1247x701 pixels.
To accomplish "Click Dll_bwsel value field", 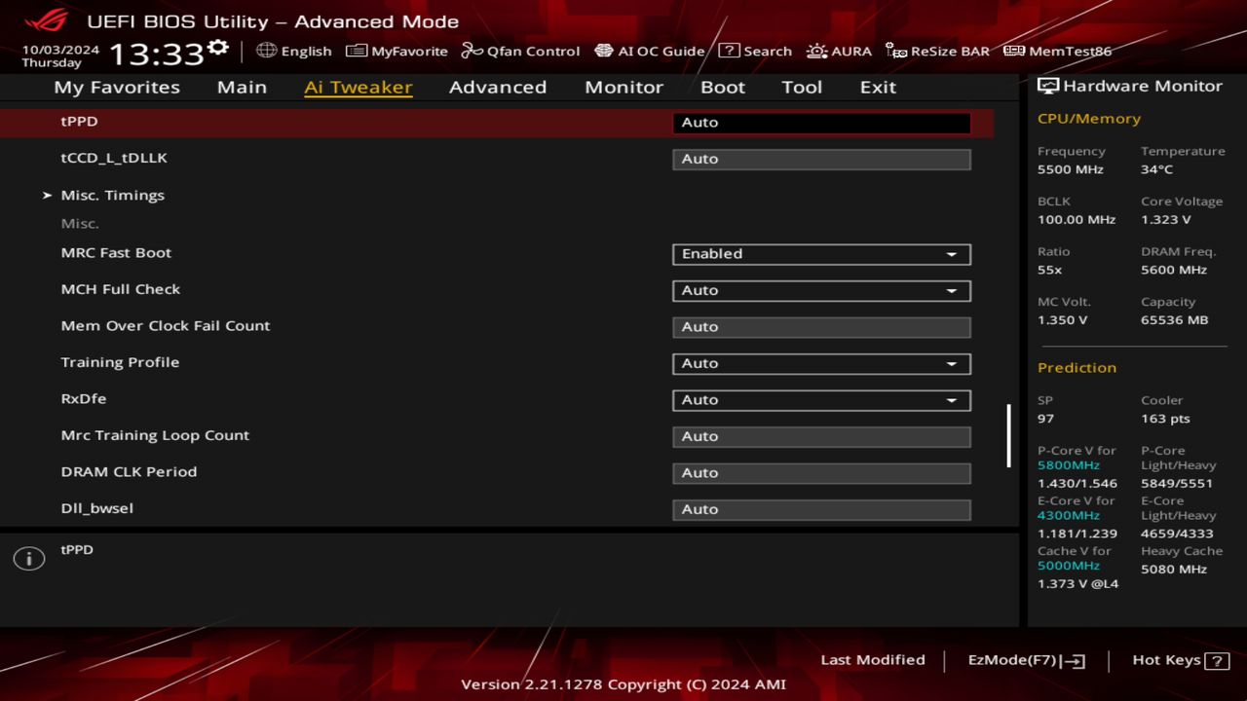I will point(821,509).
